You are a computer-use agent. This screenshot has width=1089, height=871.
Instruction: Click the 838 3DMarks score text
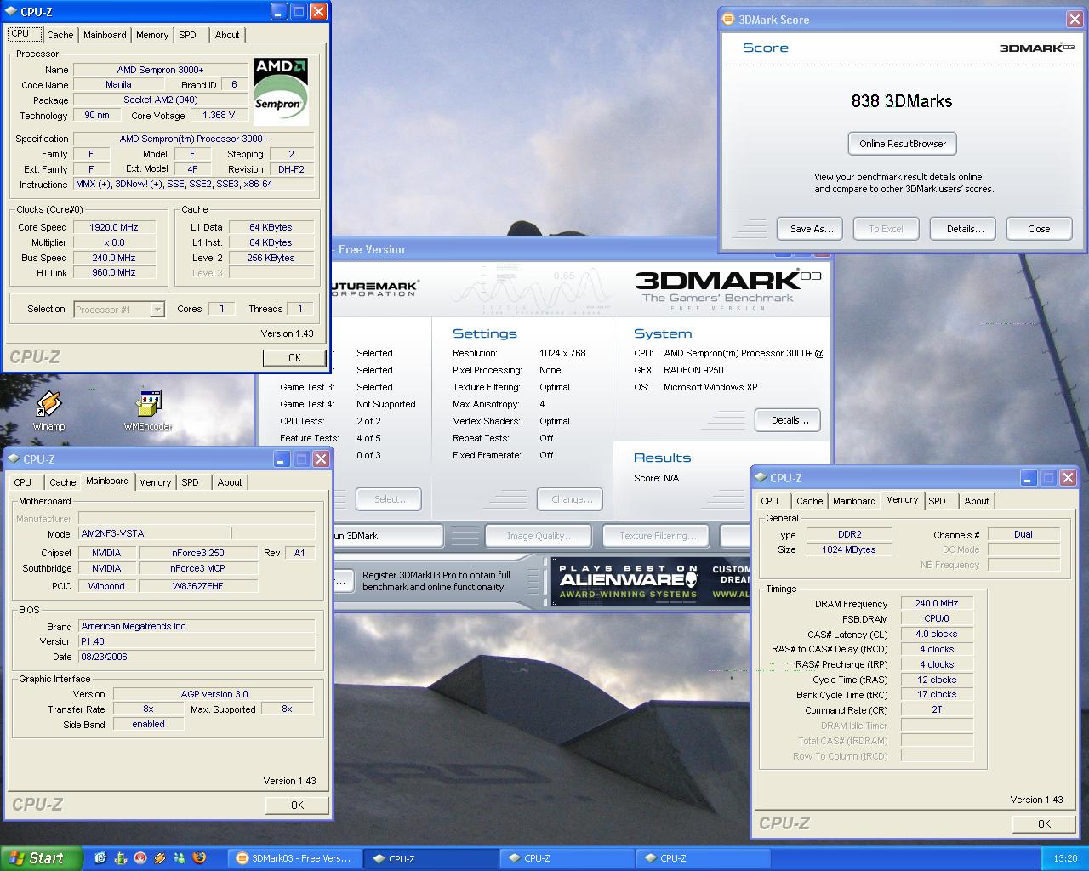902,101
